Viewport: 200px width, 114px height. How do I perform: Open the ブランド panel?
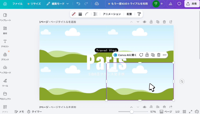(x=5, y=57)
